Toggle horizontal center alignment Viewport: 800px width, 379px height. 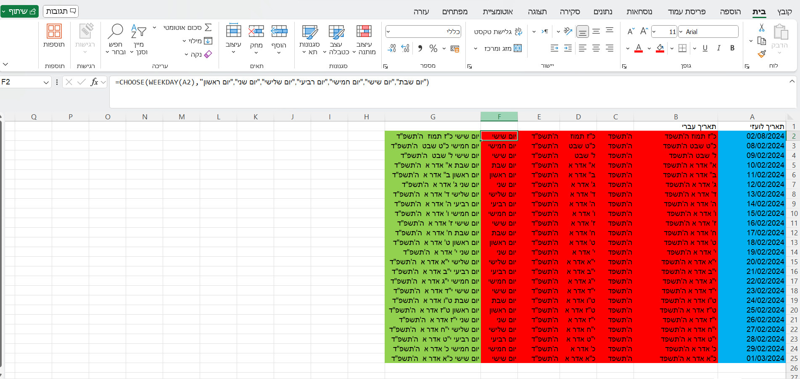pyautogui.click(x=596, y=48)
